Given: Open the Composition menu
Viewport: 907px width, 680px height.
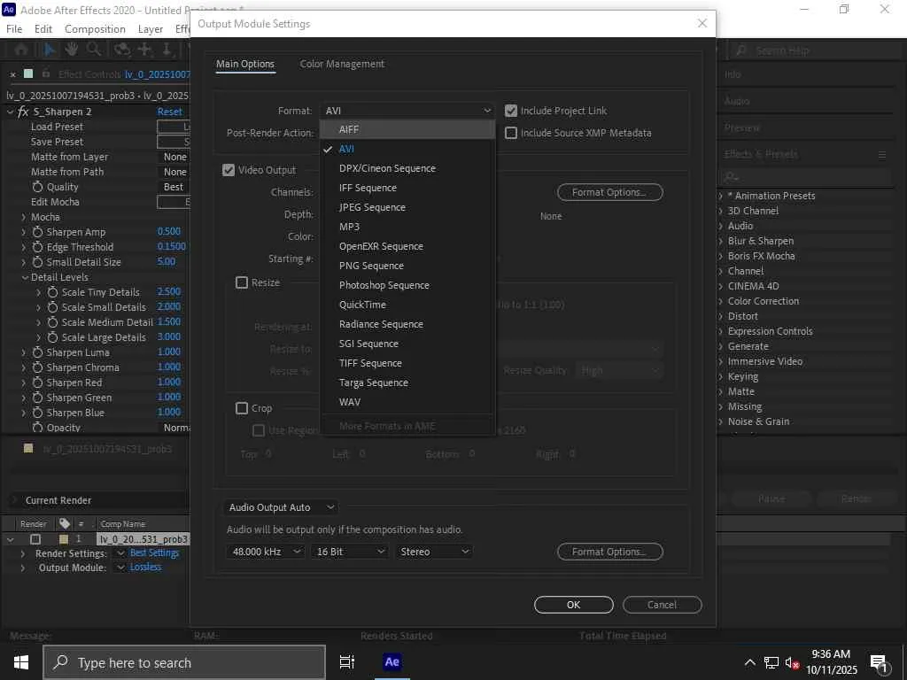Looking at the screenshot, I should pos(95,29).
